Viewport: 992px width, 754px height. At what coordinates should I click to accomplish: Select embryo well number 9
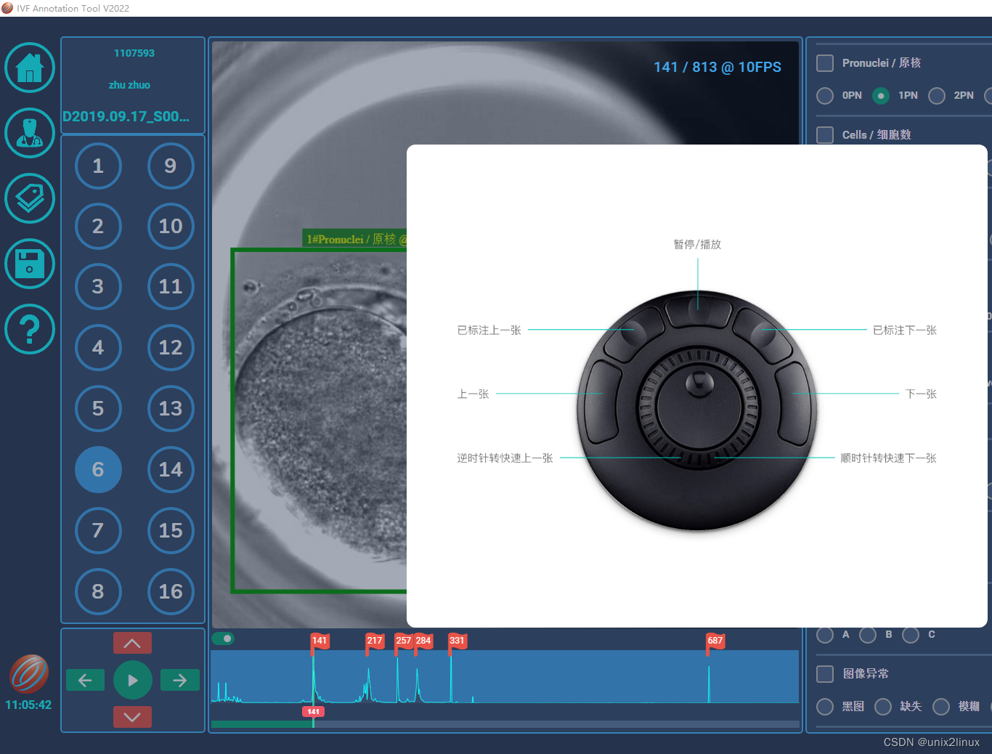coord(171,166)
